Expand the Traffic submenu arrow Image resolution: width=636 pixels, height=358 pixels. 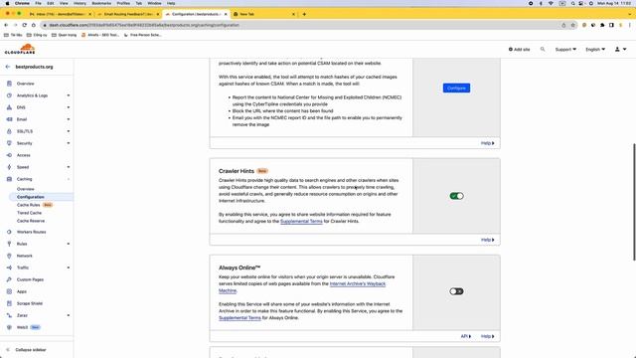click(x=69, y=268)
